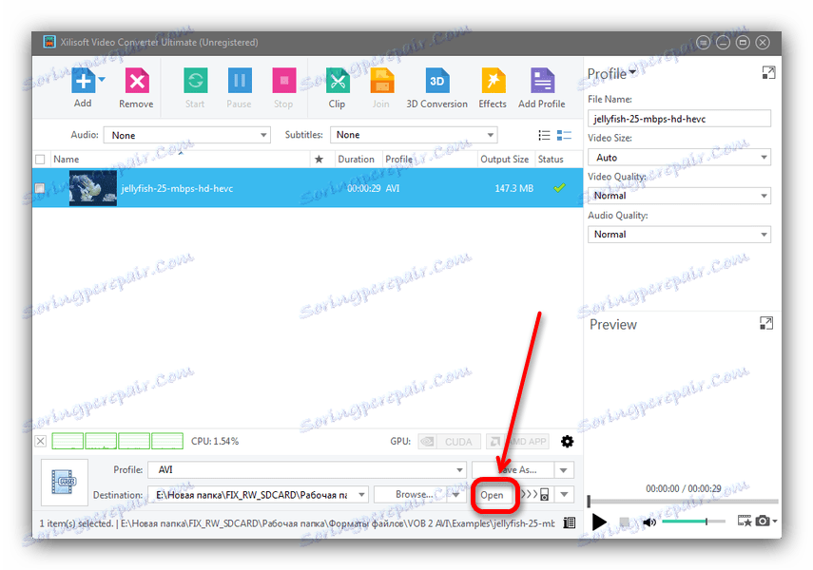Screen dimensions: 813x570
Task: Open the Profile panel header menu
Action: (x=611, y=73)
